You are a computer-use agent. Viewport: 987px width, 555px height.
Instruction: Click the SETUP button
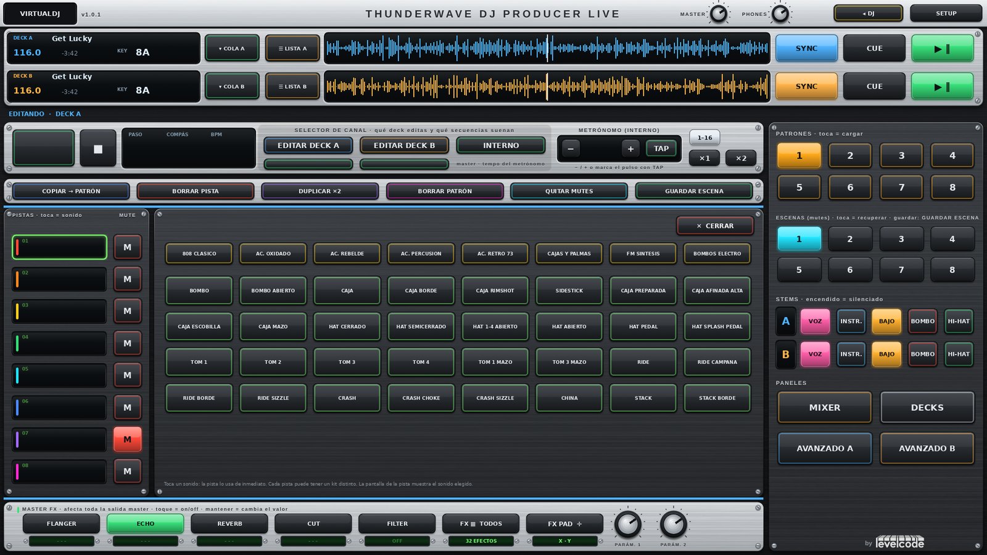[x=946, y=13]
